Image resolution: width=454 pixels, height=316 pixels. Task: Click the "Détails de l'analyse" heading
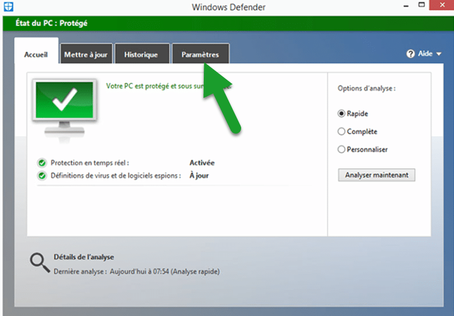point(84,257)
